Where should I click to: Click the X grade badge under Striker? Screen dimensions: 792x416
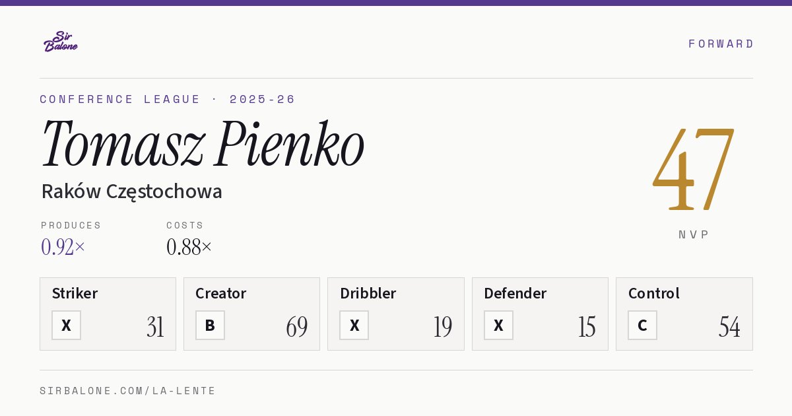(x=66, y=325)
